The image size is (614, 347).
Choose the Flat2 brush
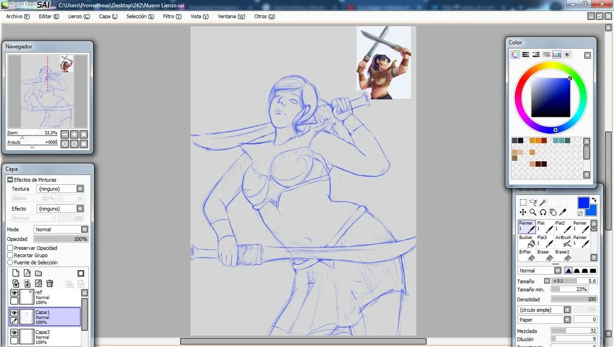pos(563,227)
